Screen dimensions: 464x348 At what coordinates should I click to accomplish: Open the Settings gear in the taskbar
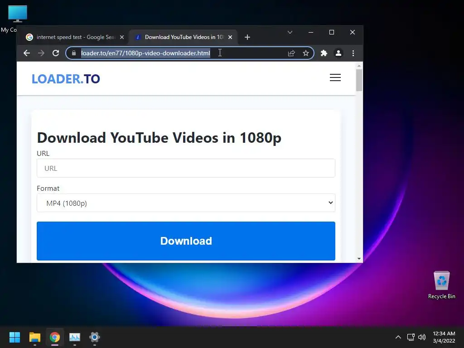click(x=95, y=337)
